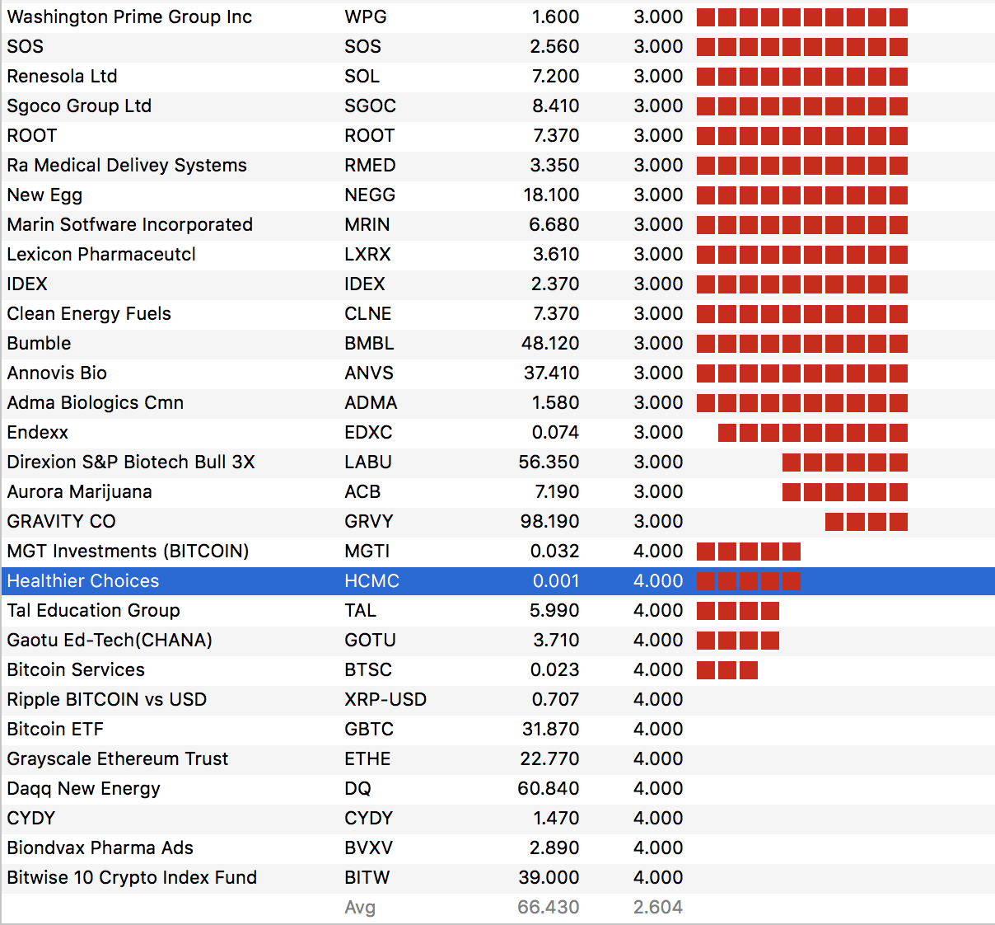Select the Bumble stock row

pyautogui.click(x=40, y=344)
